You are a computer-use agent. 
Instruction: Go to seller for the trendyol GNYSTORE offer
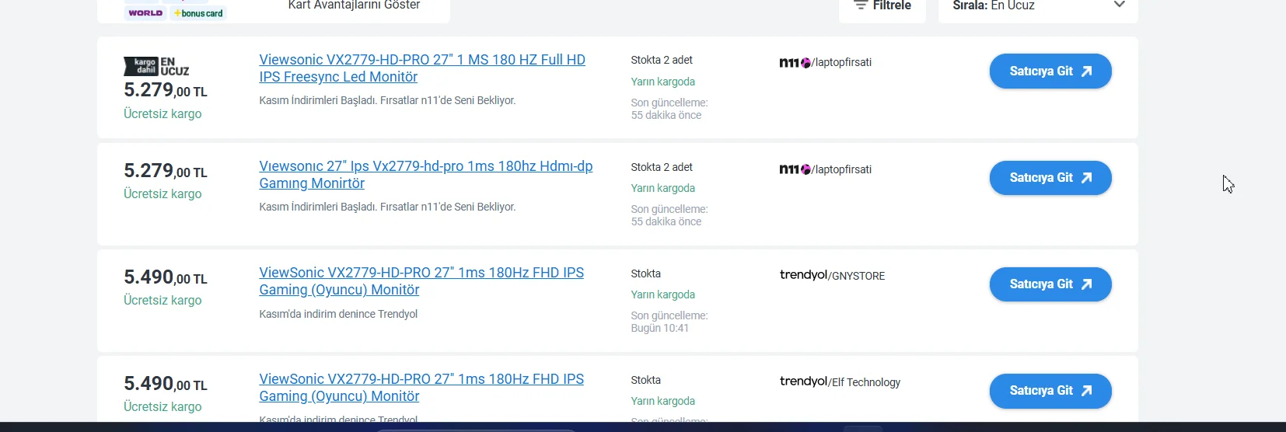click(1050, 284)
